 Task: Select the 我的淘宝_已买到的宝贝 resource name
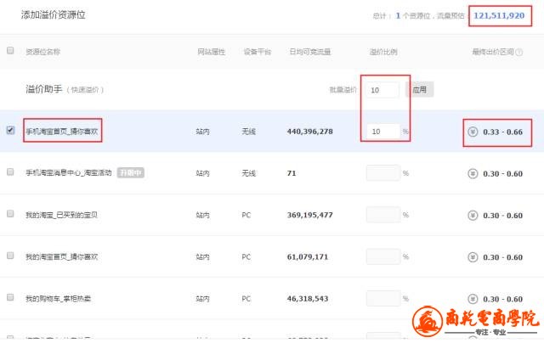click(61, 215)
